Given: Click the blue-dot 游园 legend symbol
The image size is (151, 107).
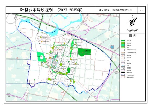Looking at the screenshot, I should tap(123, 61).
